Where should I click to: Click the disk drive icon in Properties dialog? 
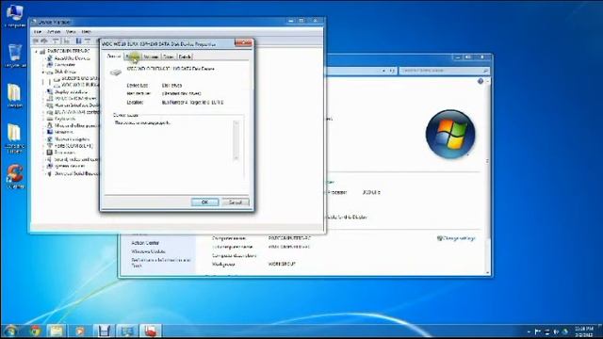(115, 72)
